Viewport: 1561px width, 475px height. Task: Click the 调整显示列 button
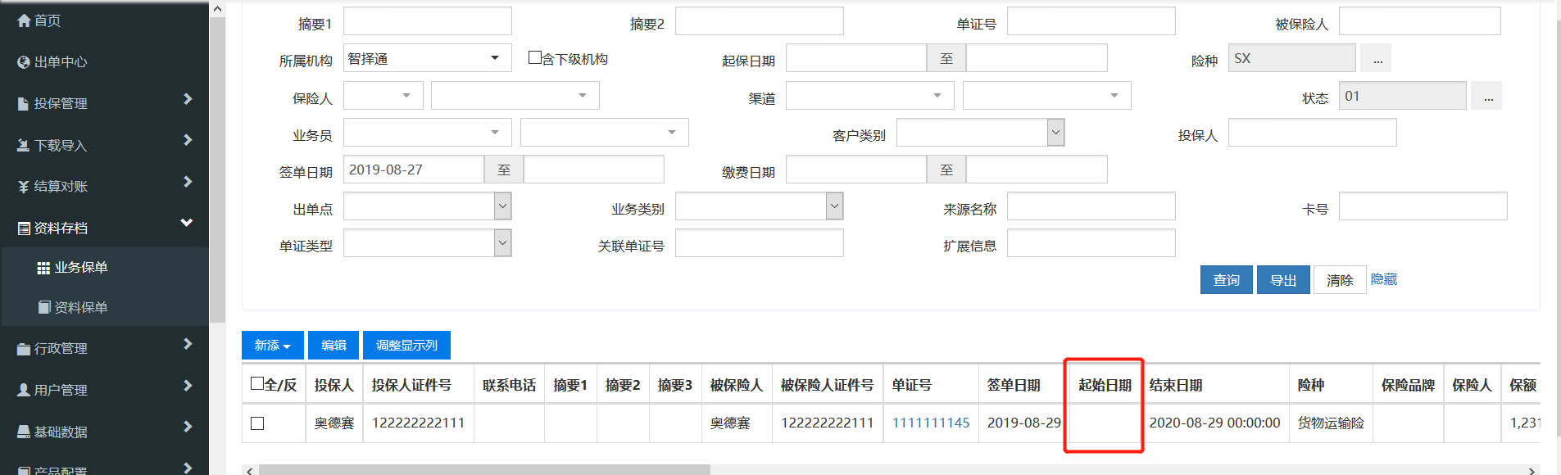pyautogui.click(x=406, y=346)
